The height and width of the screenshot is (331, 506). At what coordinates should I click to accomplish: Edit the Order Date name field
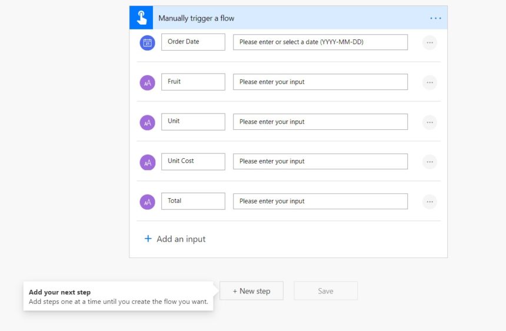pyautogui.click(x=194, y=42)
